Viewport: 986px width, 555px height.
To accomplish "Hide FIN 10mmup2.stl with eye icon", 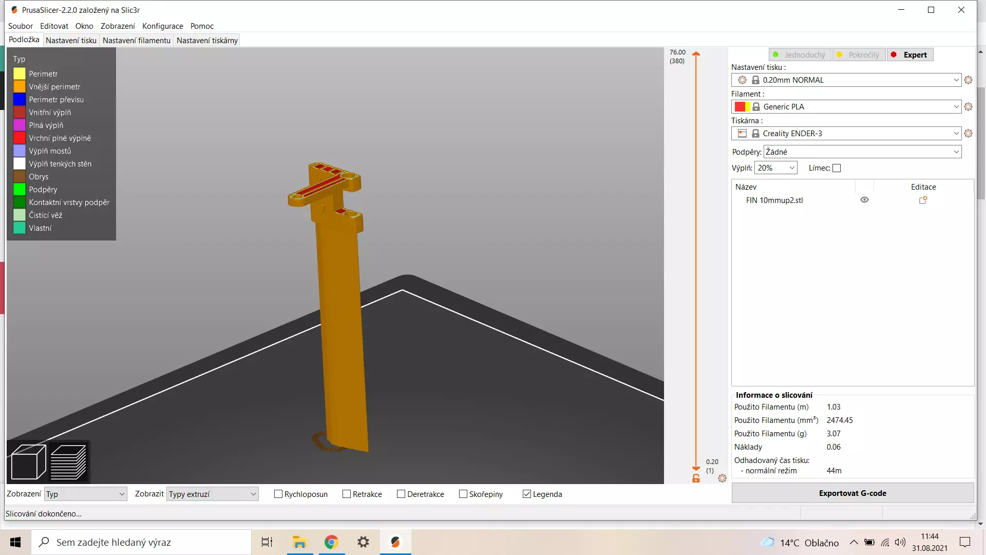I will (x=864, y=200).
